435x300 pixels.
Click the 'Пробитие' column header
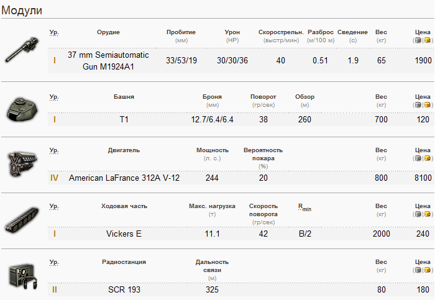point(181,32)
